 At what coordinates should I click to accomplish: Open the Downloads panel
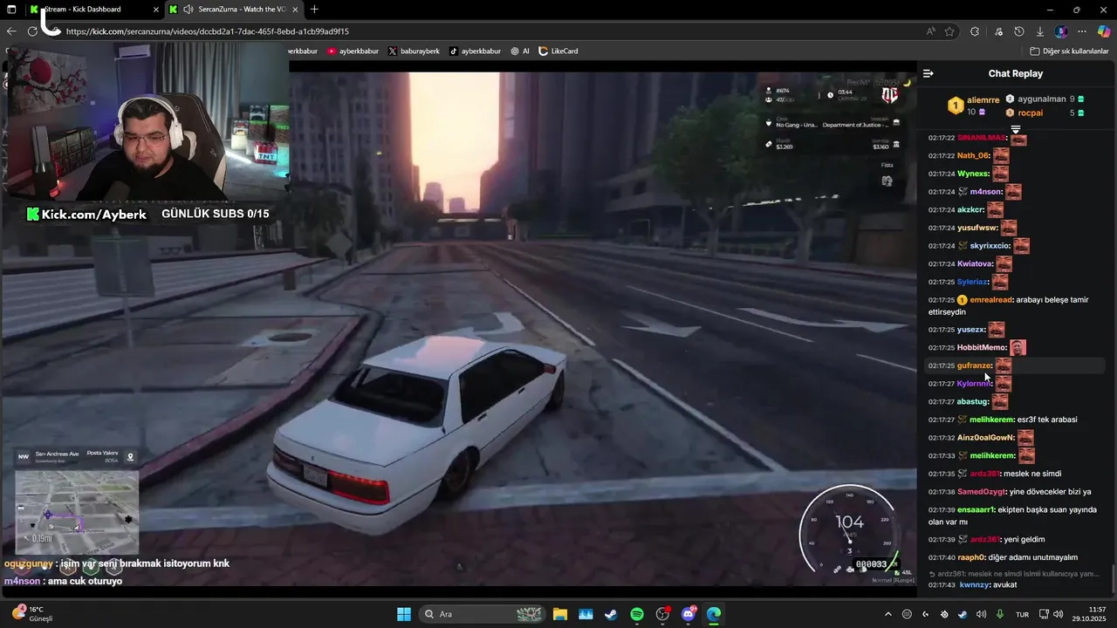coord(1040,31)
